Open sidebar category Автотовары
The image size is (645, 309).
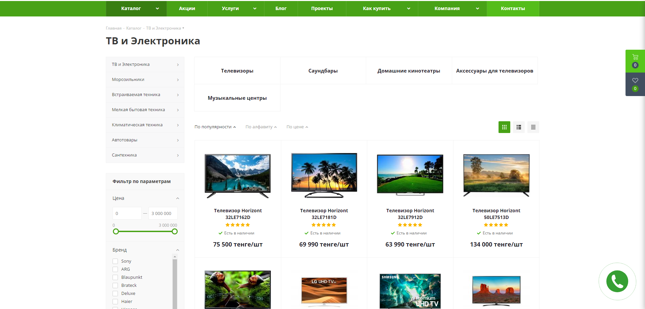(145, 140)
